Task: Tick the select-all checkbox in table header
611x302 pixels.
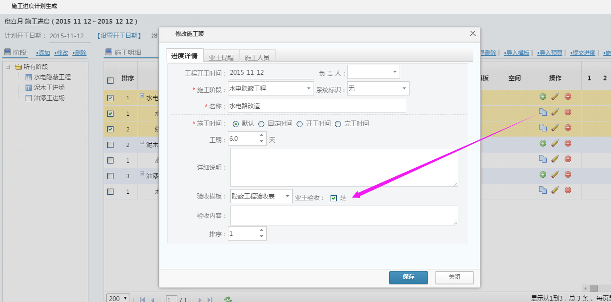Action: 110,80
